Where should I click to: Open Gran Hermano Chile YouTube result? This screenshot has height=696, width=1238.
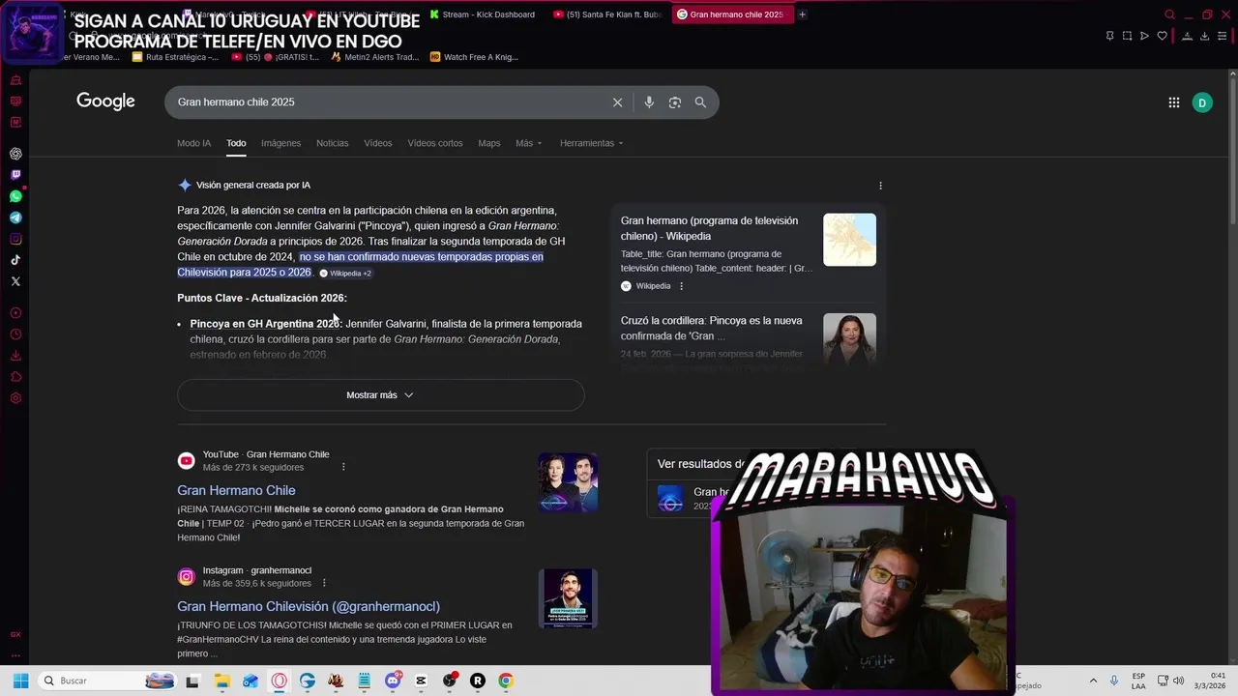[x=236, y=490]
